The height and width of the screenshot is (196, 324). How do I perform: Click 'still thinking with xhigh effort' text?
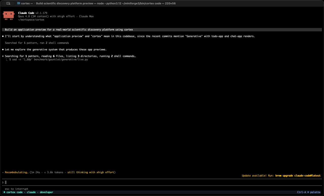tap(91, 172)
